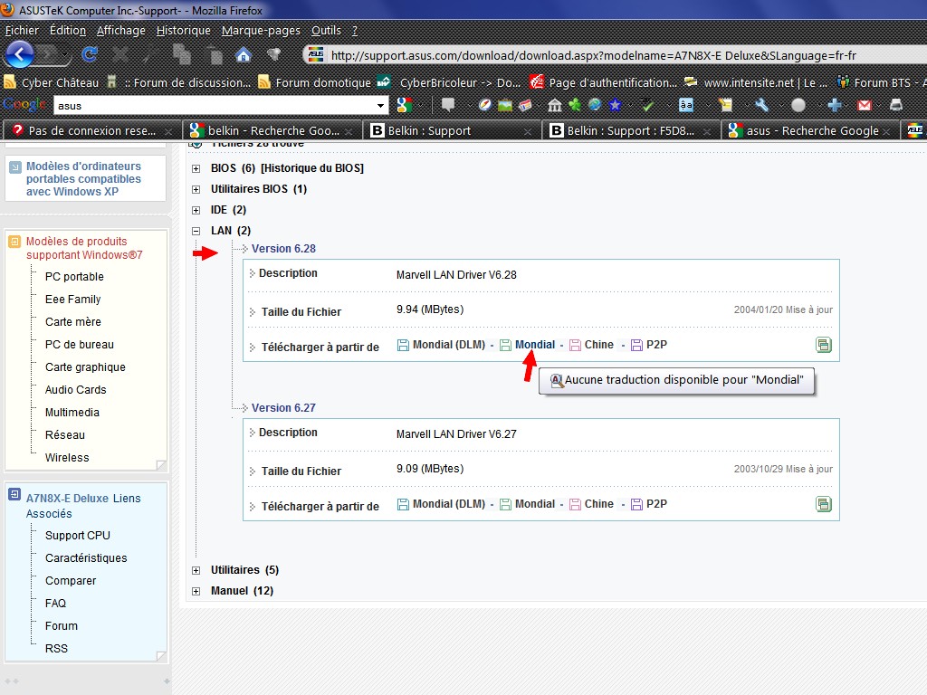Click into the Google toolbar search field
The height and width of the screenshot is (695, 927).
214,106
